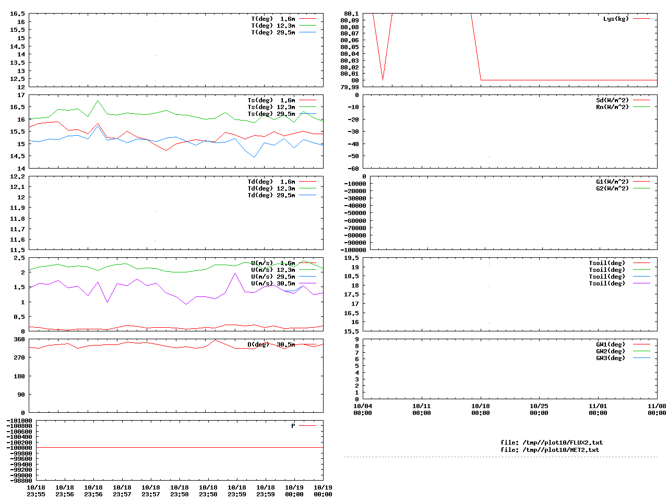Click the 'D(deg) 30.5m' legend label
The height and width of the screenshot is (501, 668).
pos(271,344)
